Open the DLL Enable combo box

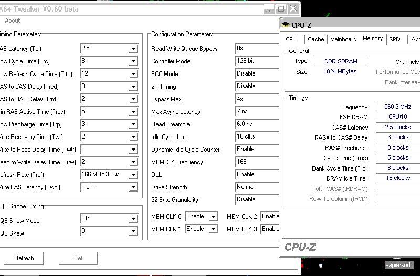(x=257, y=174)
